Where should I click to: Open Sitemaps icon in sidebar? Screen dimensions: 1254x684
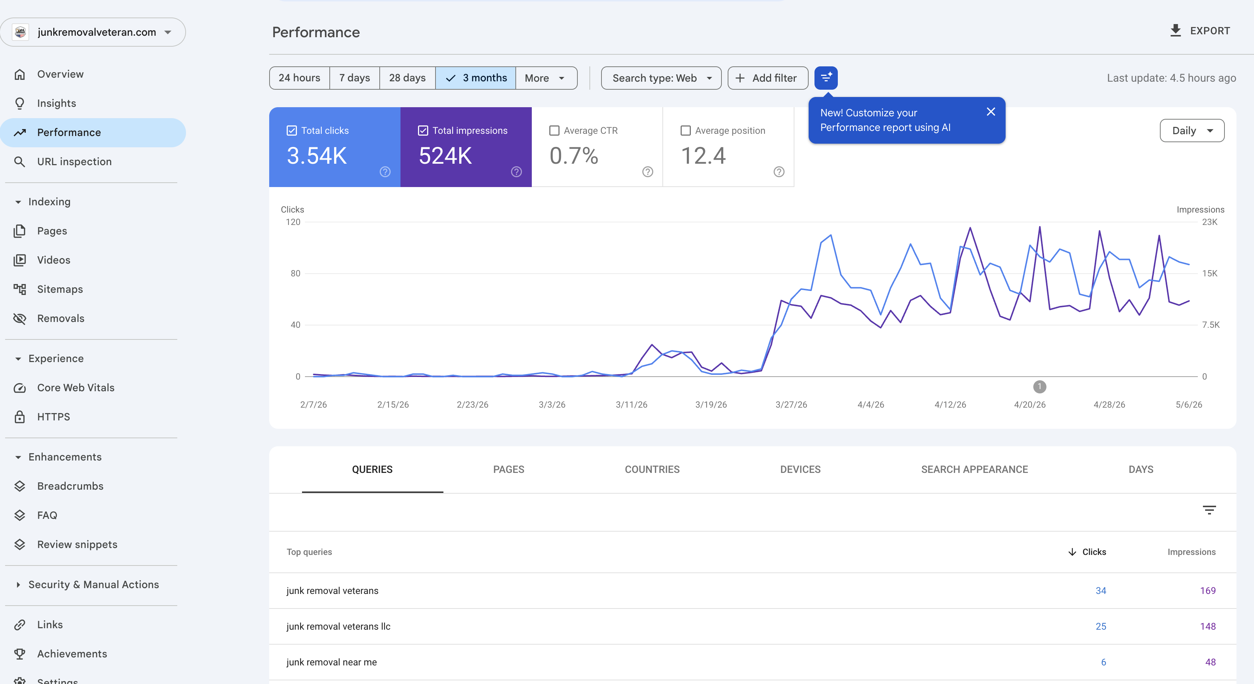(19, 289)
